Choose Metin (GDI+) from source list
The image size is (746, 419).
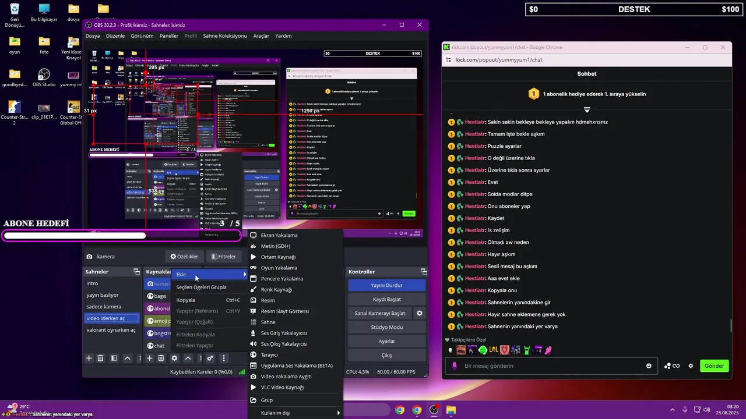point(295,246)
